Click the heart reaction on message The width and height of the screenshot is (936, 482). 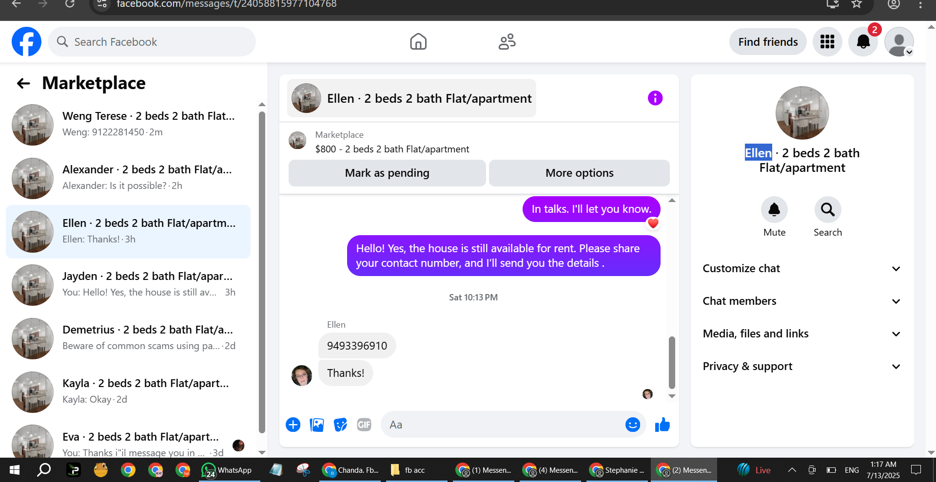(653, 223)
